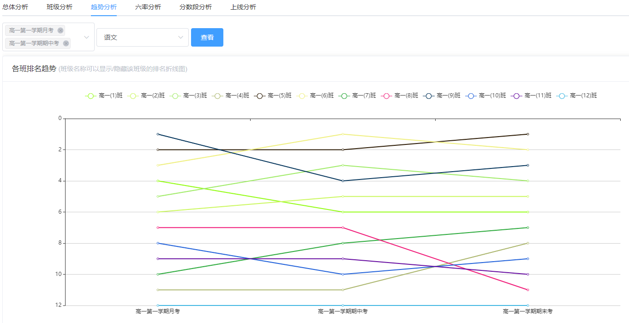The height and width of the screenshot is (323, 629).
Task: Remove the 高一第一学期期中考 tag
Action: click(x=66, y=43)
